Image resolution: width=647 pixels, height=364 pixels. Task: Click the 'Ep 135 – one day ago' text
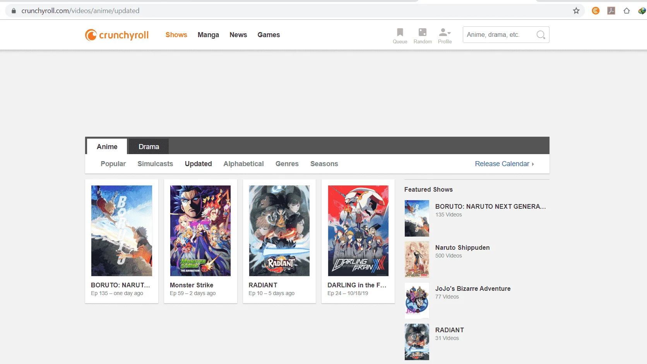coord(117,293)
